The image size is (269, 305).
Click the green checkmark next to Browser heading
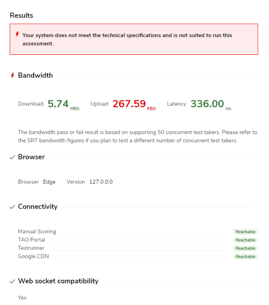pos(12,157)
